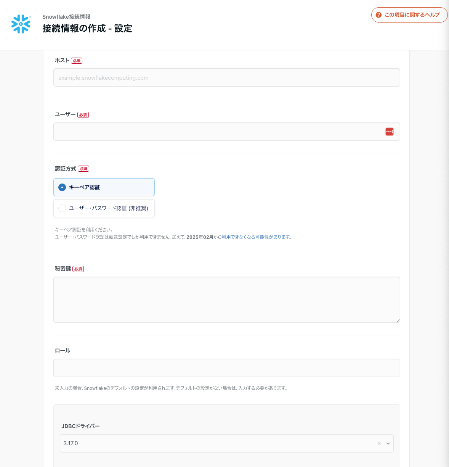Click inside the 秘密鍵 text area
The image size is (449, 467).
click(x=226, y=300)
